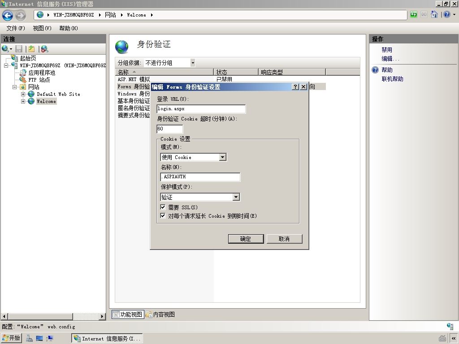This screenshot has width=459, height=344.
Task: Click the cookie name .ASPXAUTH field
Action: coord(200,176)
